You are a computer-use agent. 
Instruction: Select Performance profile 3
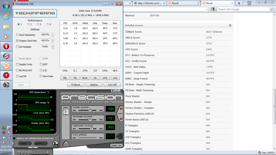tap(38, 24)
